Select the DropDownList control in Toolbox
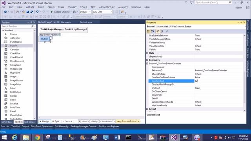This screenshot has height=141, width=251. (x=17, y=61)
